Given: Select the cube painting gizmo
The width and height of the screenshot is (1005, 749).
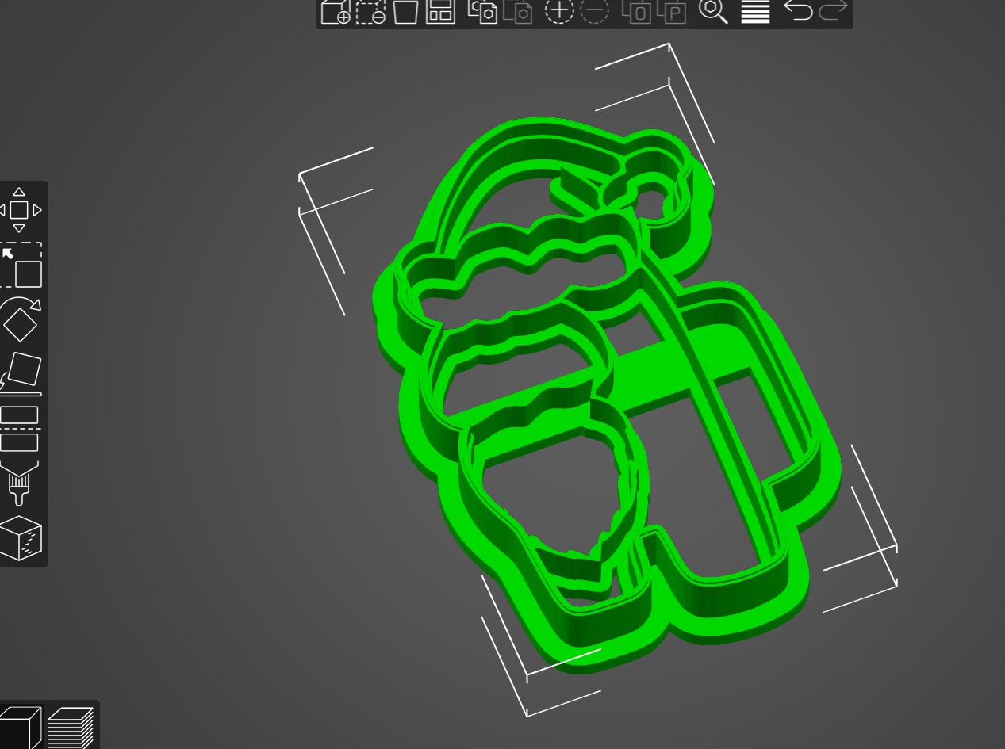Looking at the screenshot, I should [x=21, y=538].
